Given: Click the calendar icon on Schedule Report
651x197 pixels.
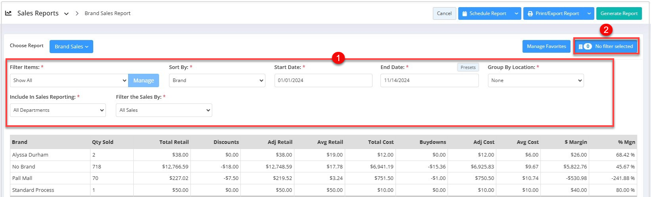Looking at the screenshot, I should tap(465, 13).
